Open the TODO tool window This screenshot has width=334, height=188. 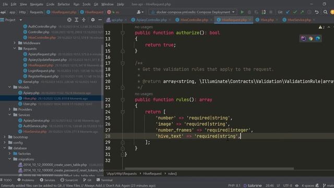pyautogui.click(x=6, y=180)
